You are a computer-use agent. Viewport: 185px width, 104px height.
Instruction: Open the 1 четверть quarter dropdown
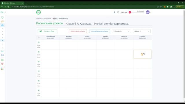(x=121, y=31)
